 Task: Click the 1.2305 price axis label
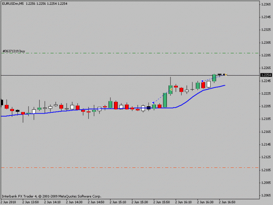[x=266, y=43]
